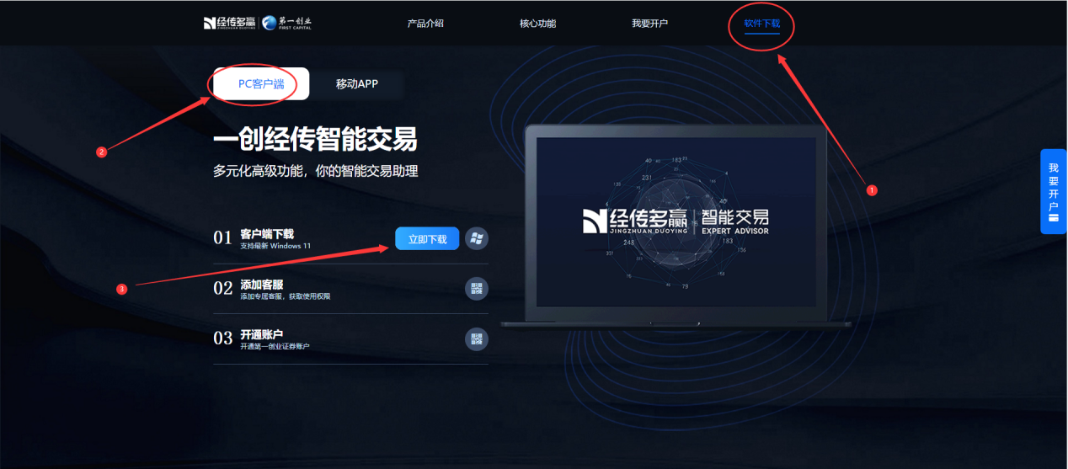Click the 客户端下载 step title
1068x469 pixels.
click(267, 234)
